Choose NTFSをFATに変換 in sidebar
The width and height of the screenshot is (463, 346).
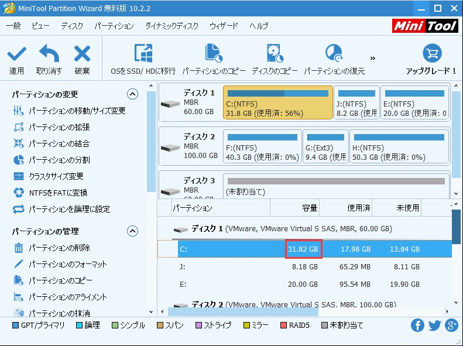pos(50,193)
